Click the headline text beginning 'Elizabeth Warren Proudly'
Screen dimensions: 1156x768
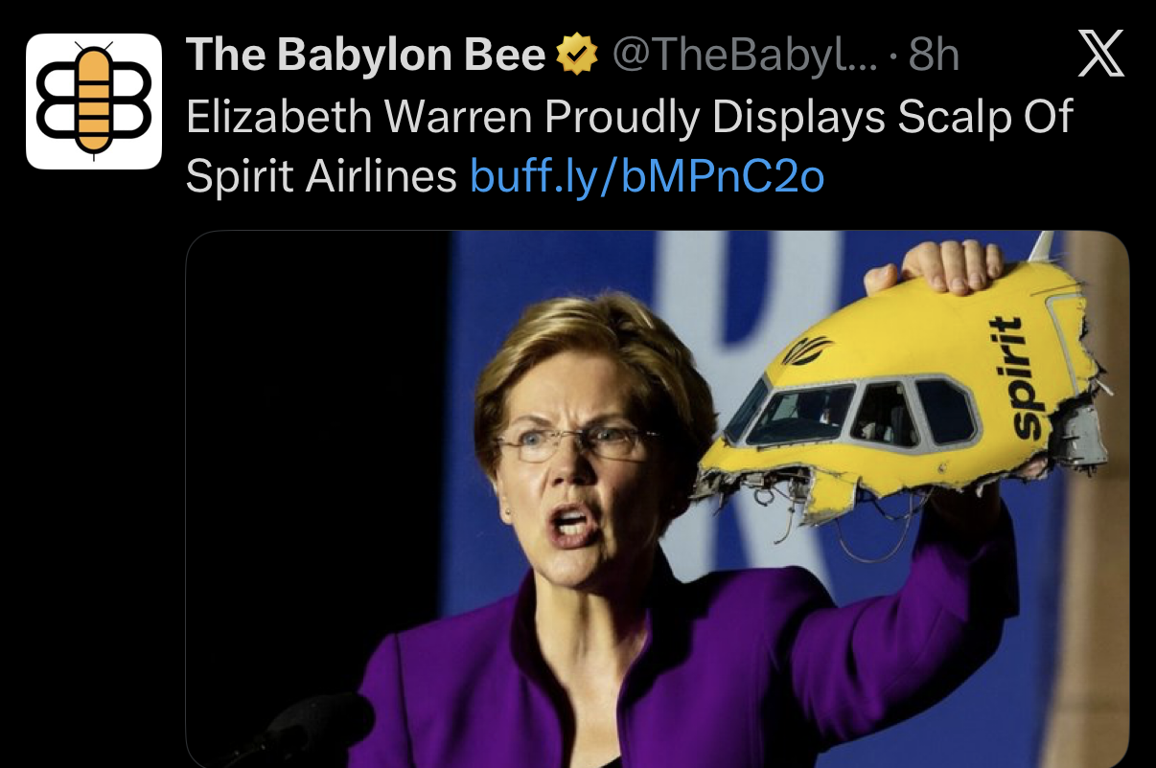(x=629, y=116)
